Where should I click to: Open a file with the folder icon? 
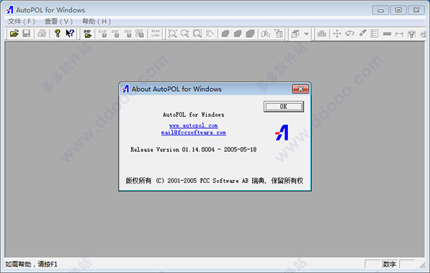click(x=14, y=34)
